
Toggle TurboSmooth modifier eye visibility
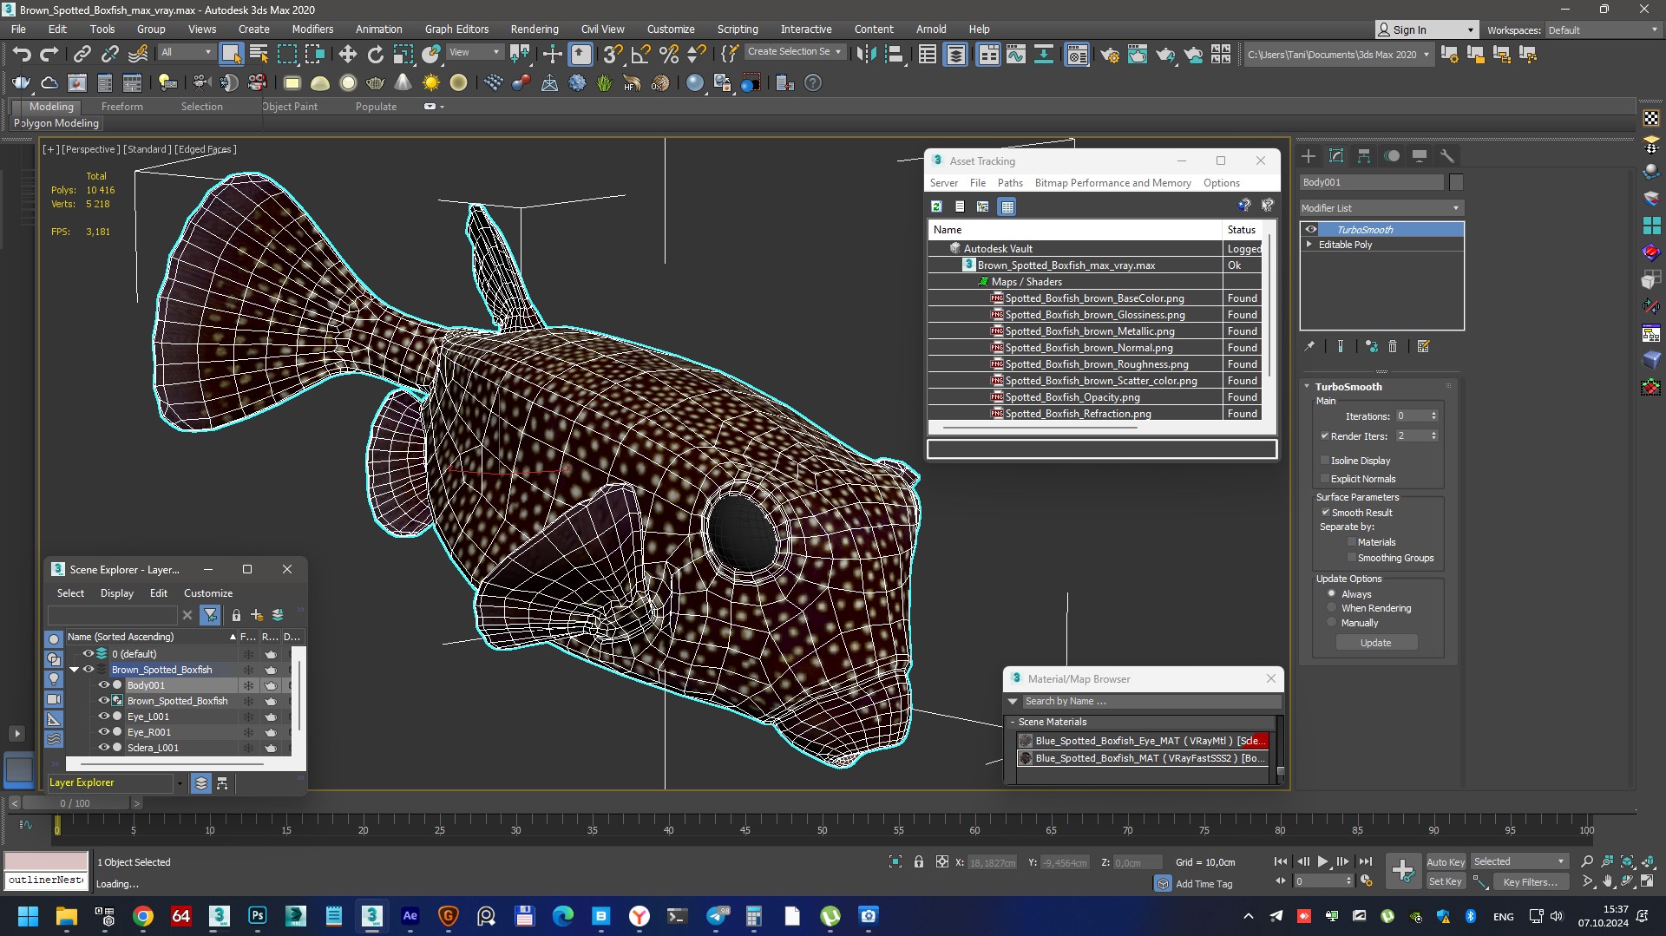point(1311,229)
